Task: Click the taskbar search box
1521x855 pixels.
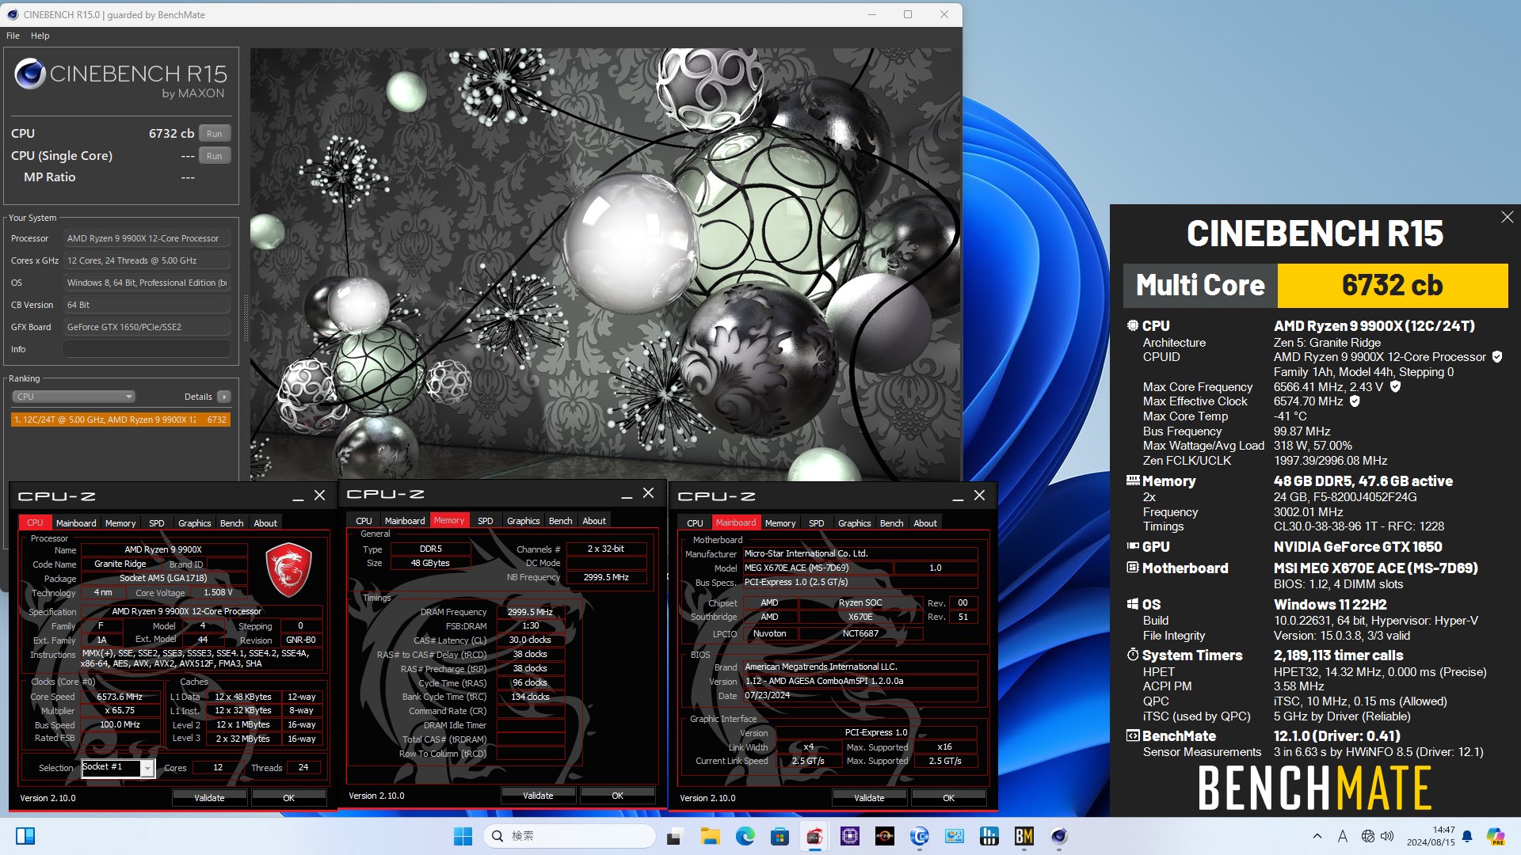Action: pos(570,836)
